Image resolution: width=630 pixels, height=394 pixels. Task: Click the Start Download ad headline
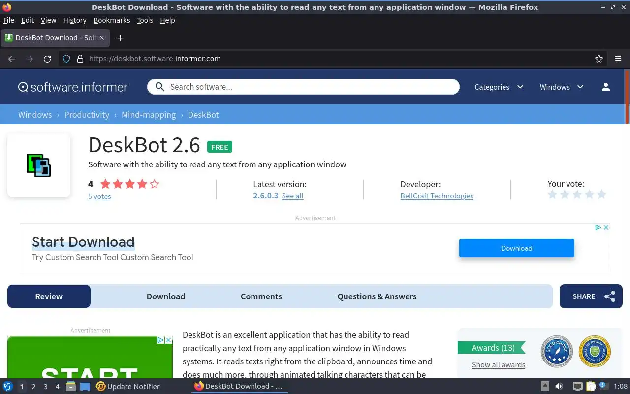coord(83,242)
